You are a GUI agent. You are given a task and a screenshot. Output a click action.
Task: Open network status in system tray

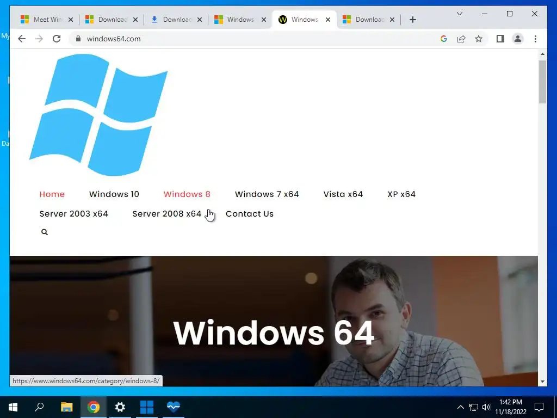point(474,407)
